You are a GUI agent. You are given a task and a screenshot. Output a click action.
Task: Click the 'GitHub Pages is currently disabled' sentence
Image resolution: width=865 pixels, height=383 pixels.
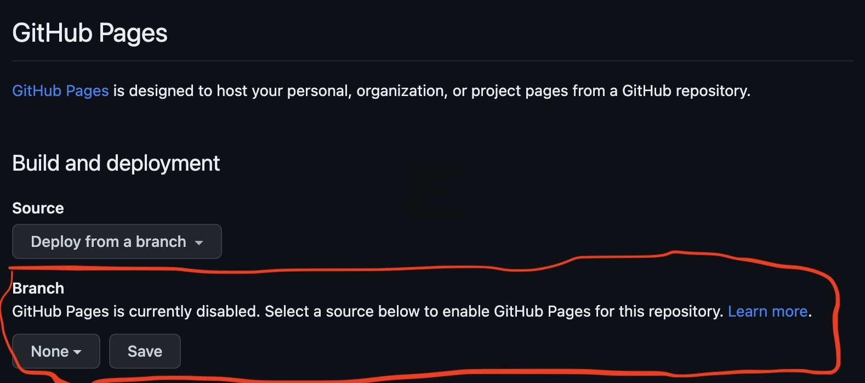(135, 312)
